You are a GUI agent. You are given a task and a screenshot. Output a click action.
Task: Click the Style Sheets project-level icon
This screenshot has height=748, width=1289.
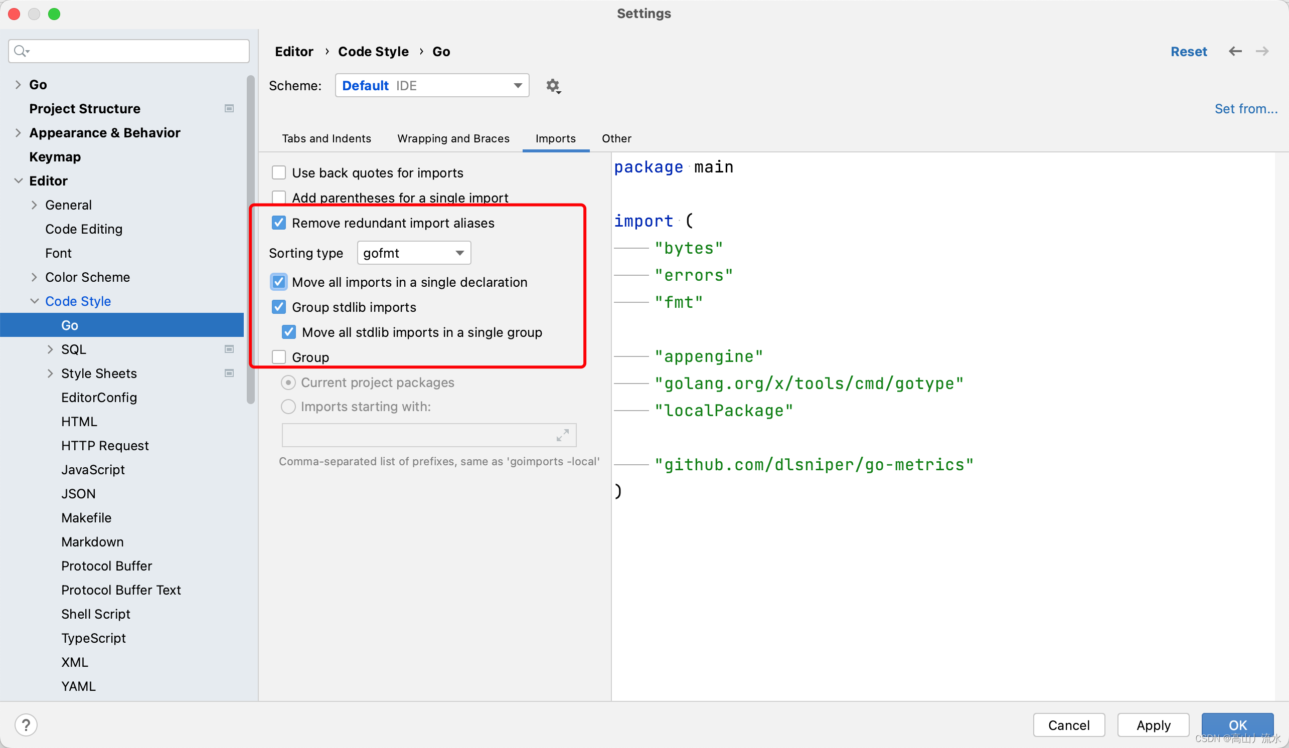coord(229,373)
